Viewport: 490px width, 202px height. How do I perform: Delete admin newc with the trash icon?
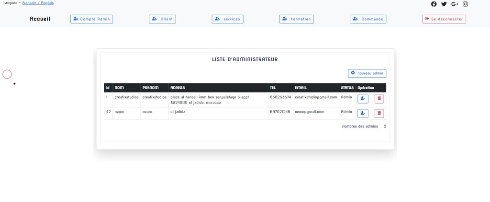coord(379,113)
